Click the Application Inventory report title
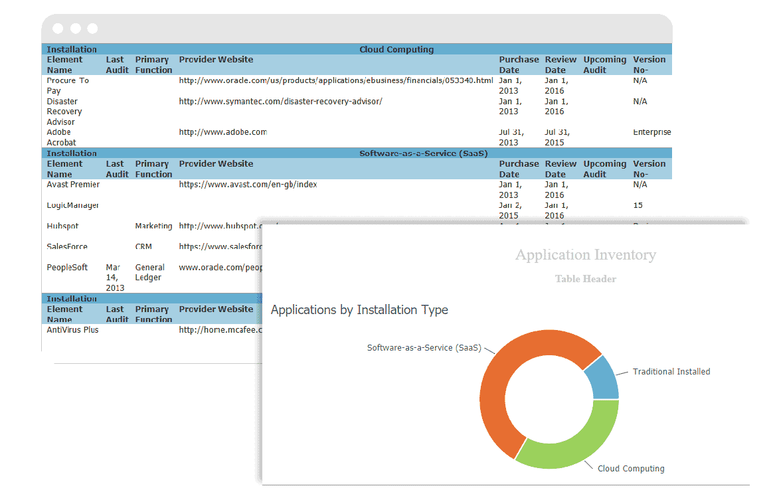The width and height of the screenshot is (775, 498). [586, 255]
